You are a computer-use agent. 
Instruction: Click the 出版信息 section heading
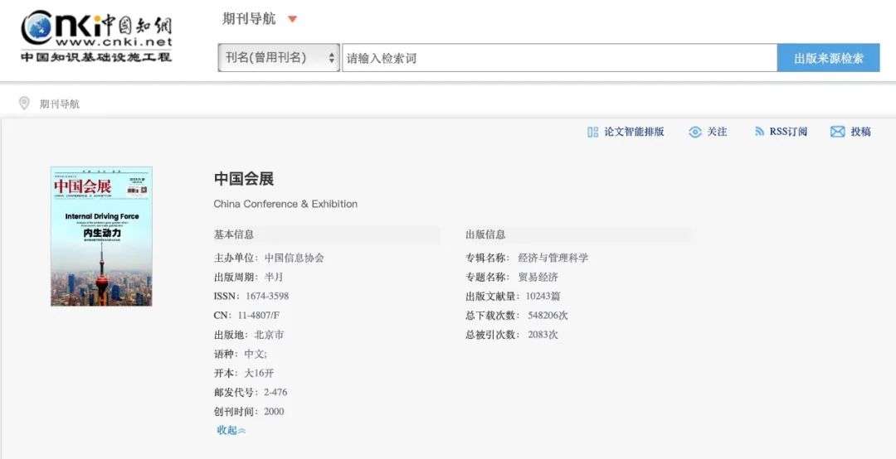pyautogui.click(x=485, y=234)
